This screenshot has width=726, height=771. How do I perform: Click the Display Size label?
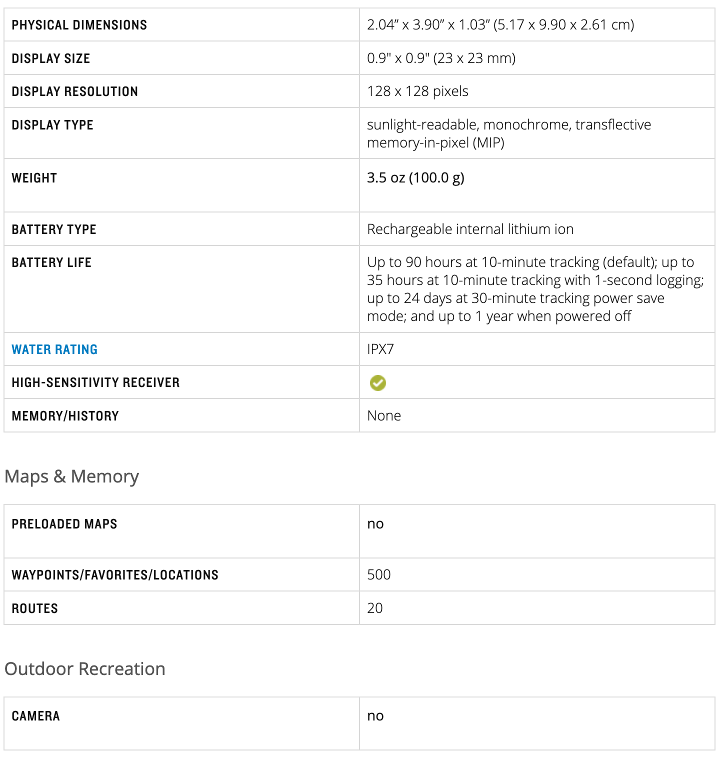pyautogui.click(x=51, y=58)
